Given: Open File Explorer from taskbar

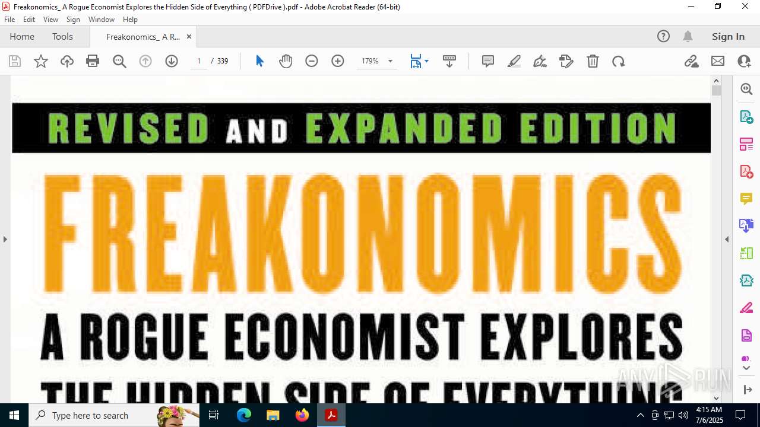Looking at the screenshot, I should point(273,415).
